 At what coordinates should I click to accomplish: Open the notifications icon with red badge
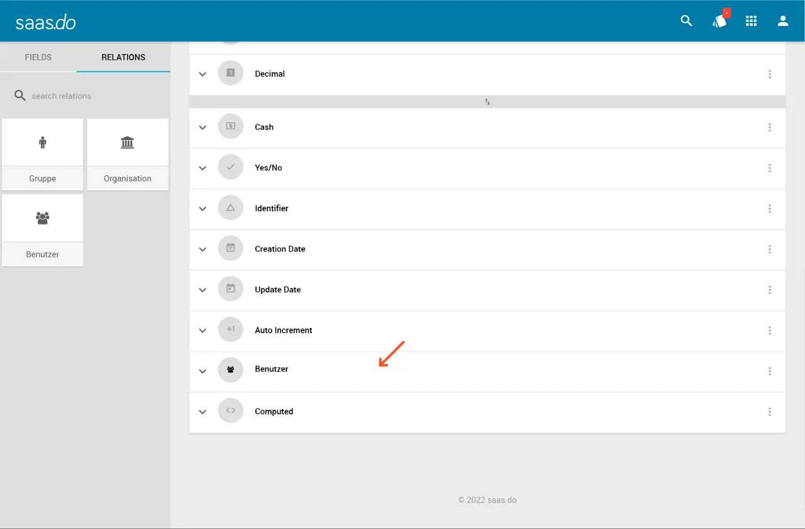719,21
